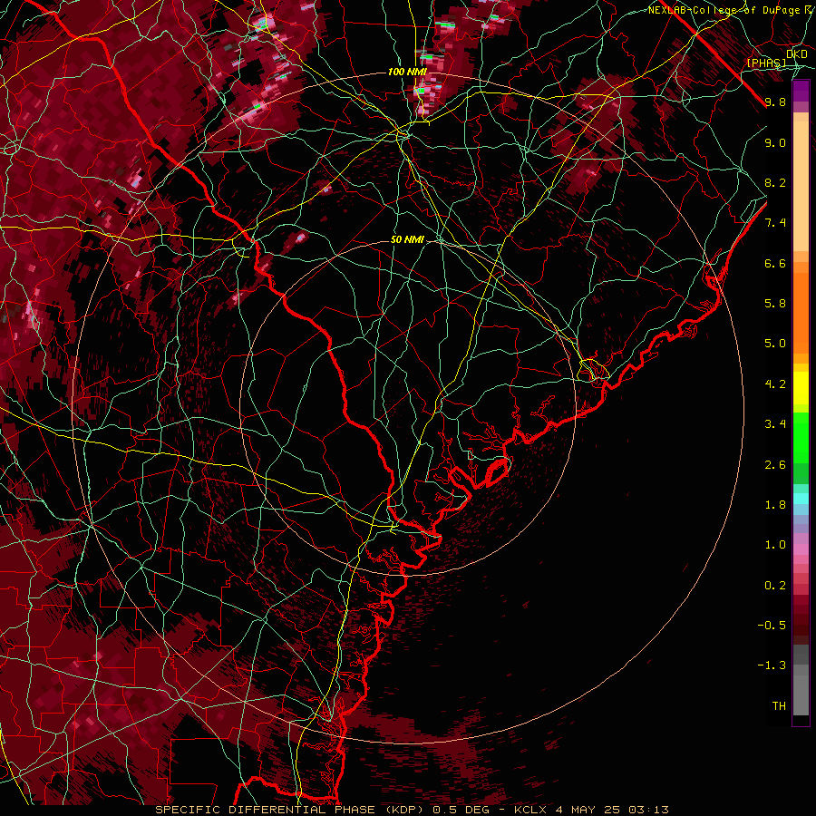Click the 9.0 value on the scale
The width and height of the screenshot is (816, 816).
775,142
